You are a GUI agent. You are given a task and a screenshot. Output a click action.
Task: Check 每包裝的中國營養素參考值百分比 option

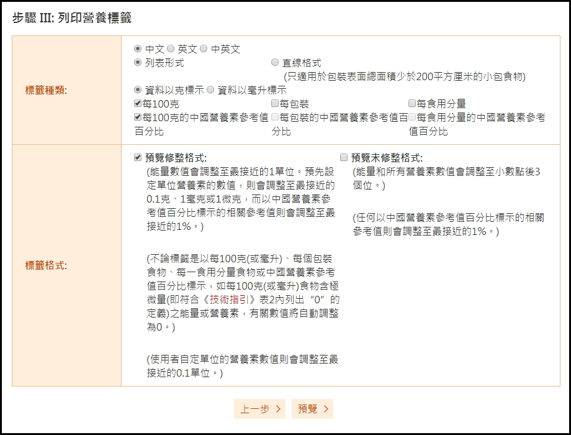coord(275,117)
